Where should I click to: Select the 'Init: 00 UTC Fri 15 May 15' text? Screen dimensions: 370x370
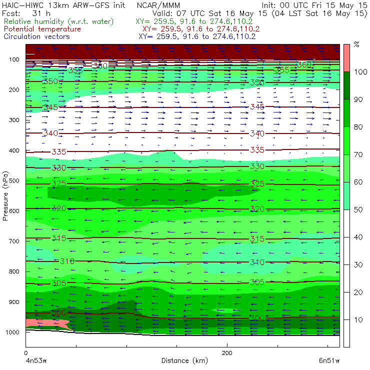click(x=314, y=5)
